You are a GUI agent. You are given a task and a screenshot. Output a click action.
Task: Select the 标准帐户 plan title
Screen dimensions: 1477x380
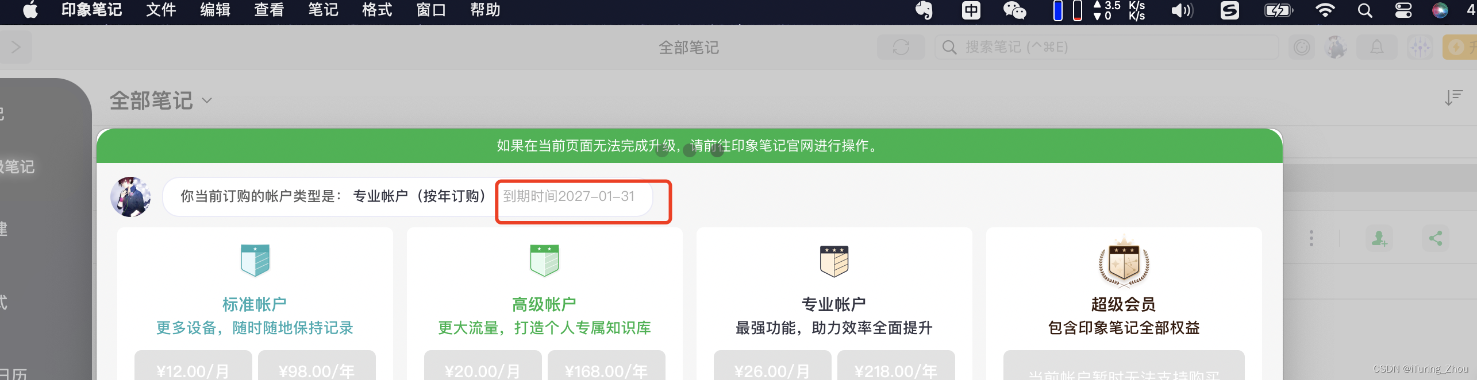[255, 304]
